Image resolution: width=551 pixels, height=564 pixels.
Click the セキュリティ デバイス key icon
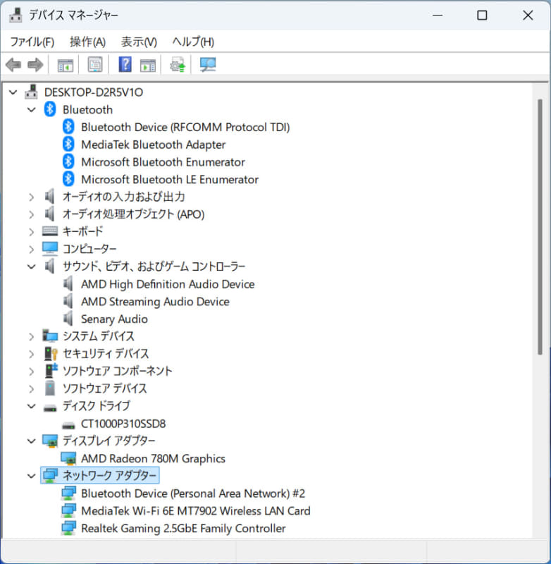[50, 354]
